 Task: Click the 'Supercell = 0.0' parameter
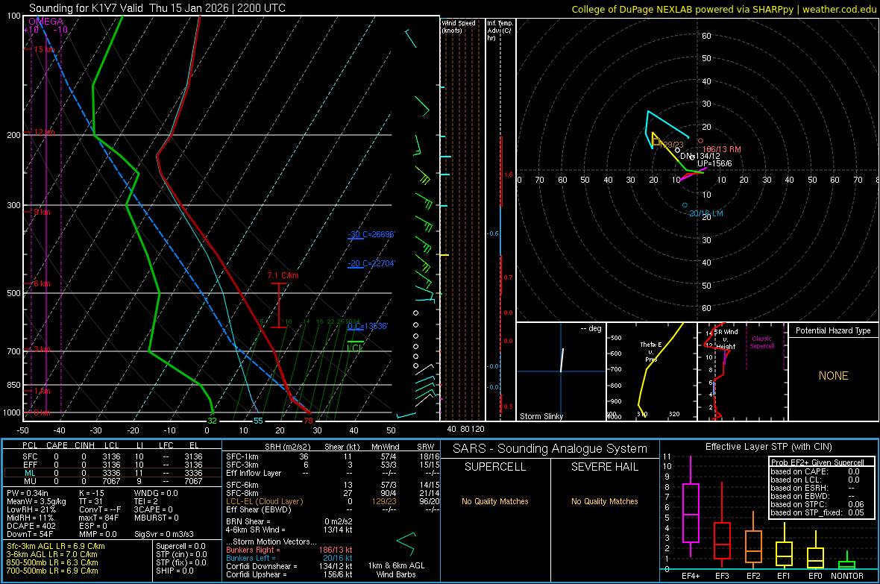(x=180, y=546)
